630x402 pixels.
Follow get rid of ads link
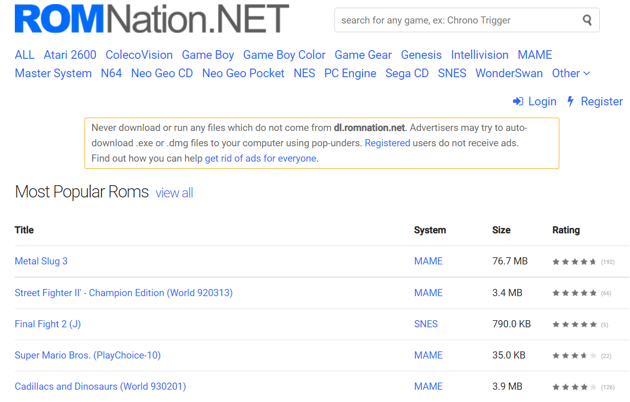[261, 159]
